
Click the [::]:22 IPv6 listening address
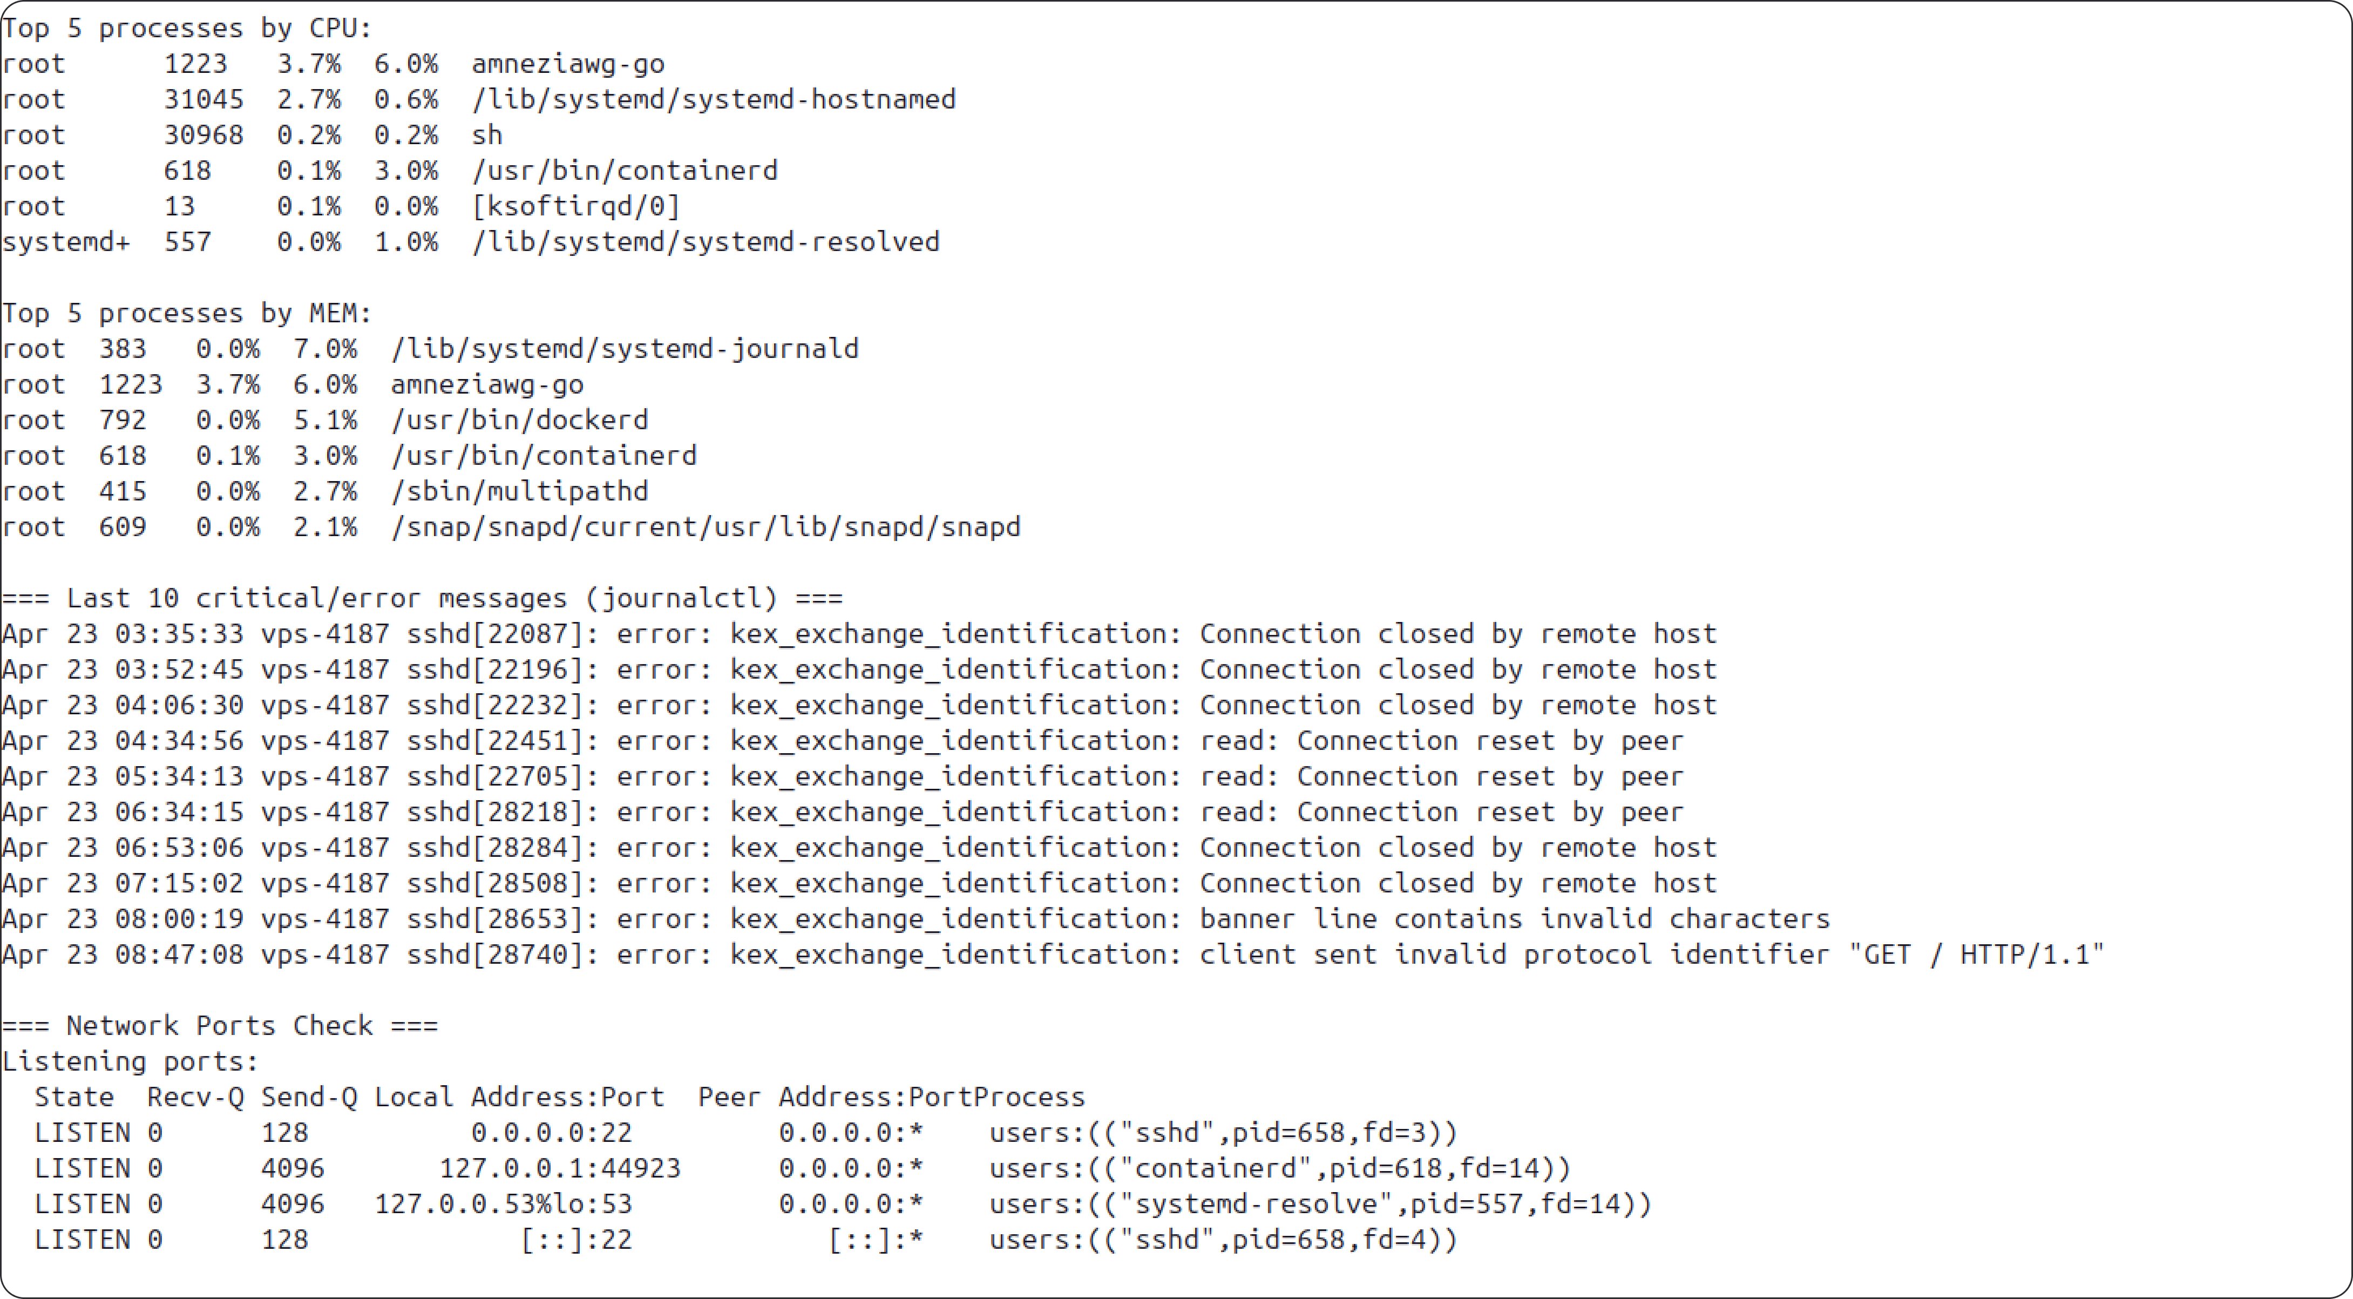click(x=575, y=1240)
